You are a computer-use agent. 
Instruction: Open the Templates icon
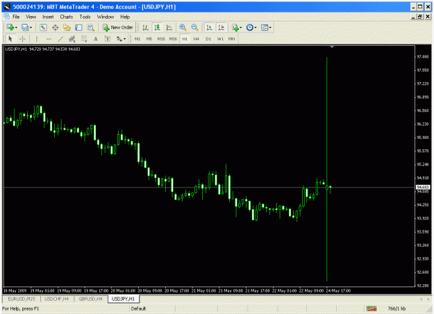click(x=265, y=27)
